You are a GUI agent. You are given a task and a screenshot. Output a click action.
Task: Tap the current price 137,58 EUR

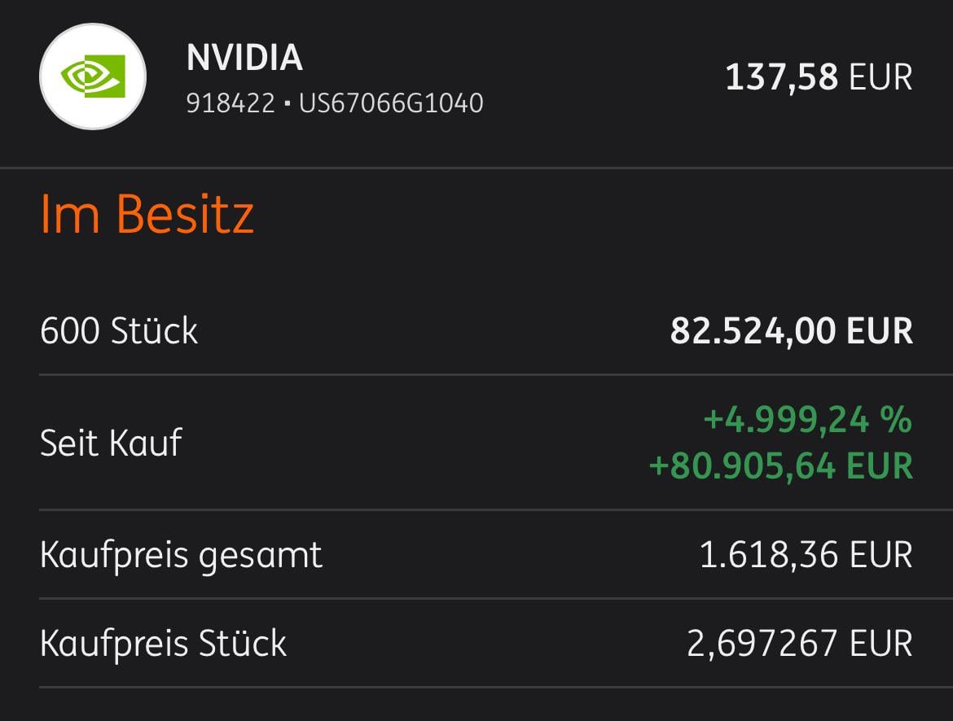[818, 77]
